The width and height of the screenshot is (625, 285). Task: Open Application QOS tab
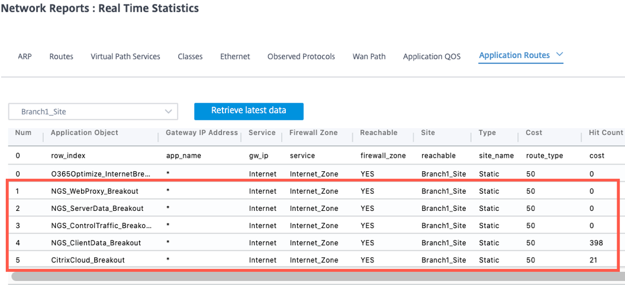pos(431,56)
